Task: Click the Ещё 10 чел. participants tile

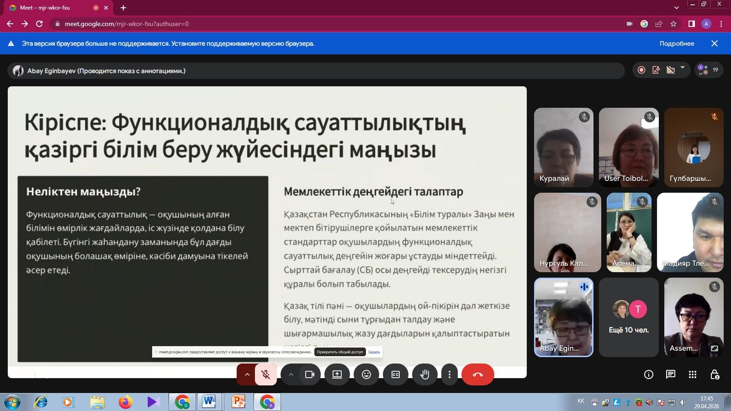Action: (x=629, y=317)
